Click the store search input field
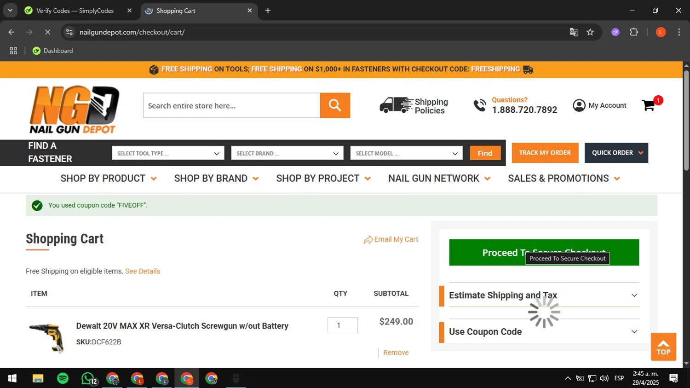 tap(231, 105)
